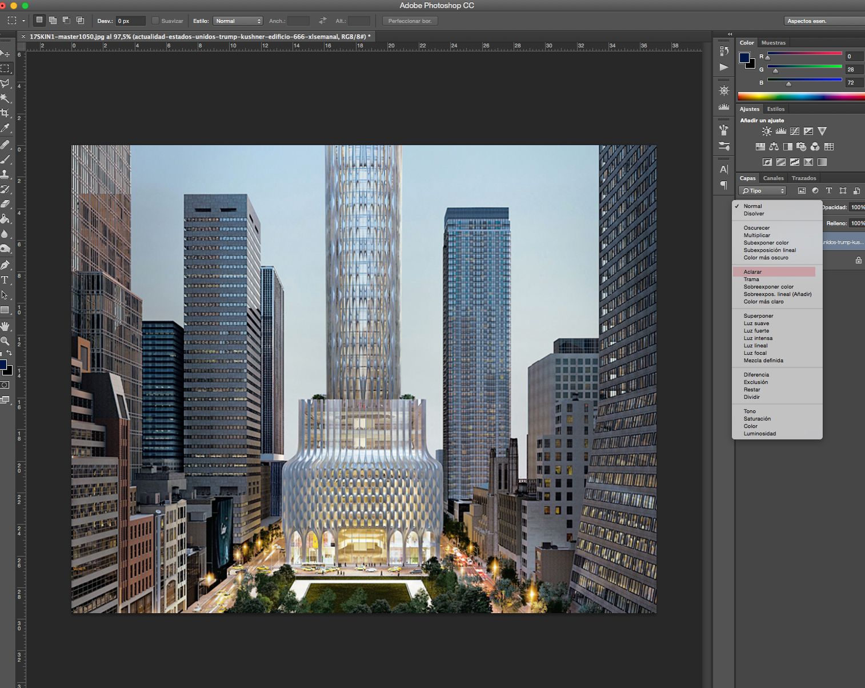Toggle type layer filter in Capas
The height and width of the screenshot is (688, 865).
tap(829, 191)
